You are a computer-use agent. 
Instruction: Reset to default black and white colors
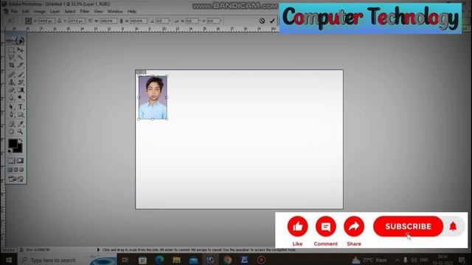tap(10, 150)
